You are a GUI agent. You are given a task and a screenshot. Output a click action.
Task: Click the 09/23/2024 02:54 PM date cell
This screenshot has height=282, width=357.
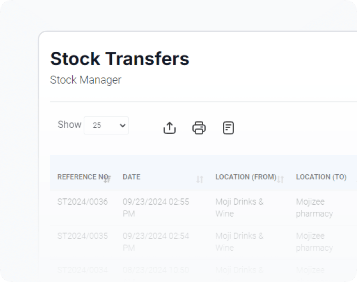point(156,242)
